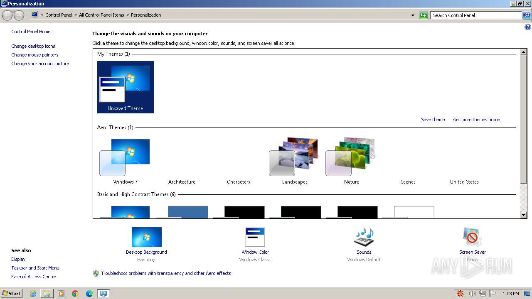Image resolution: width=532 pixels, height=299 pixels.
Task: Click Change desktop icons
Action: [33, 46]
